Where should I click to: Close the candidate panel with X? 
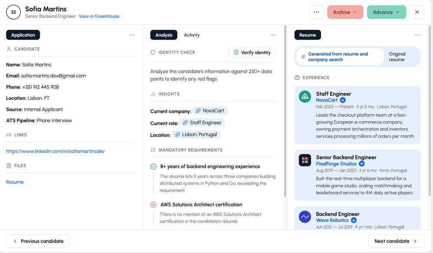point(417,12)
